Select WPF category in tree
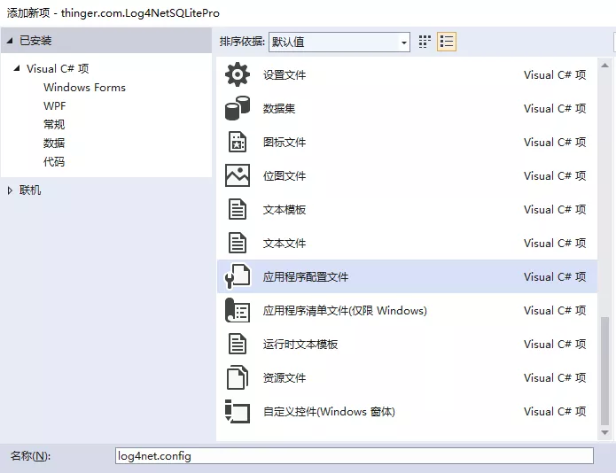Screen dimensions: 616x473 (54, 106)
